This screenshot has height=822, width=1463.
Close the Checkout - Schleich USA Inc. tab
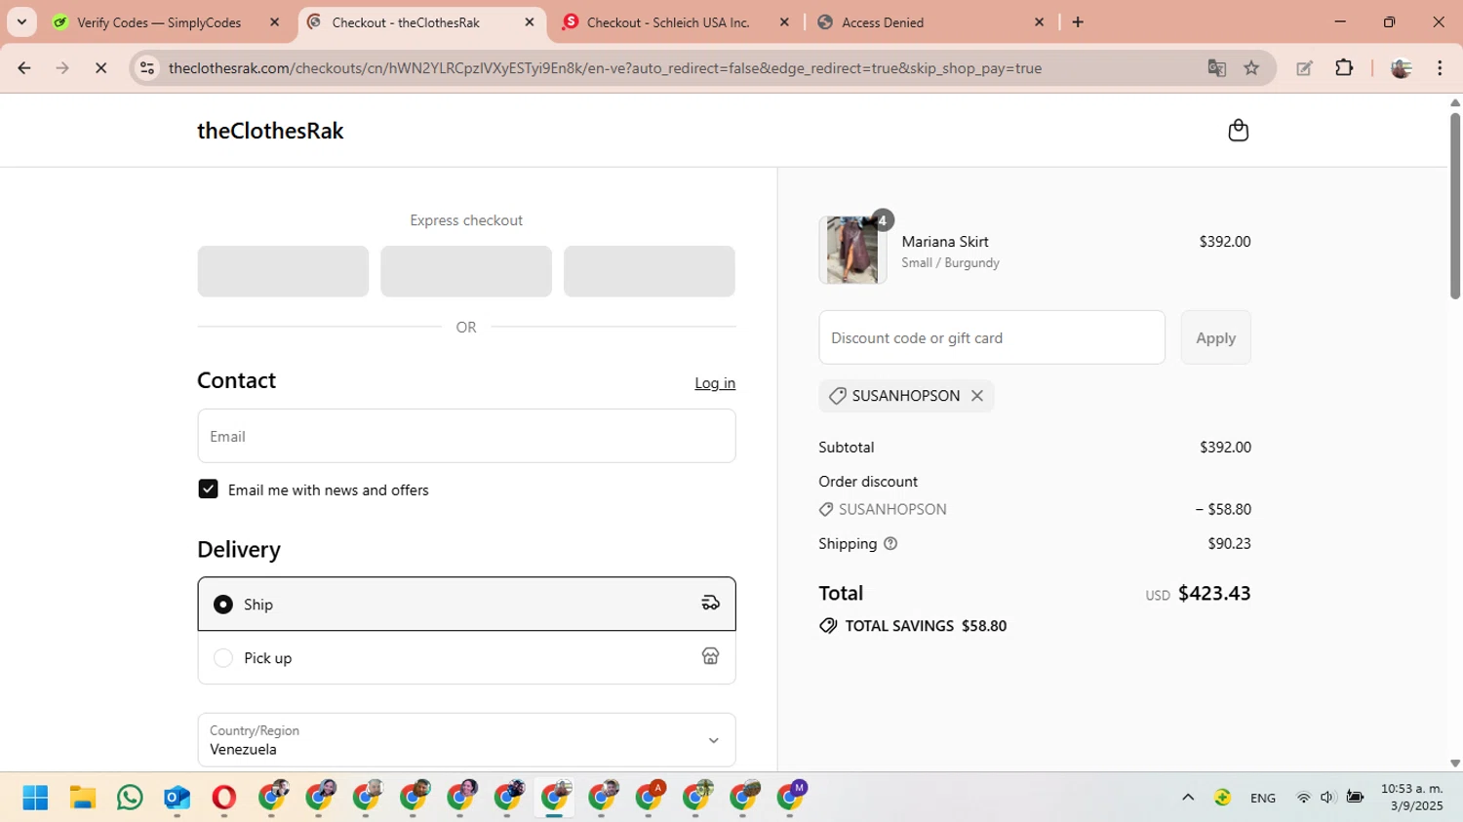coord(784,22)
